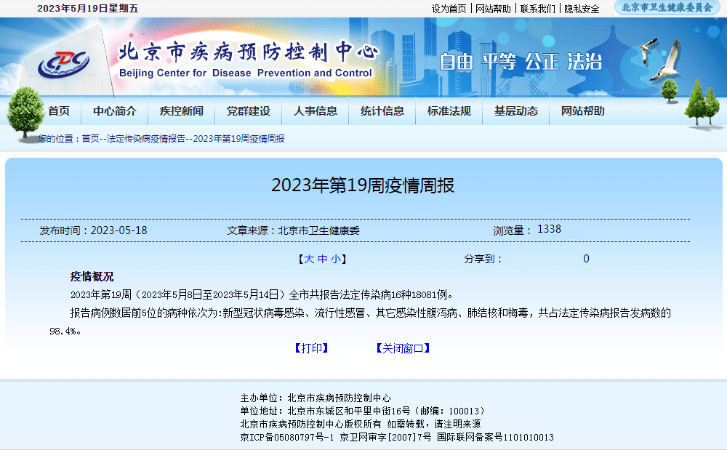Open the 统计信息 menu item
The width and height of the screenshot is (727, 450).
[382, 111]
